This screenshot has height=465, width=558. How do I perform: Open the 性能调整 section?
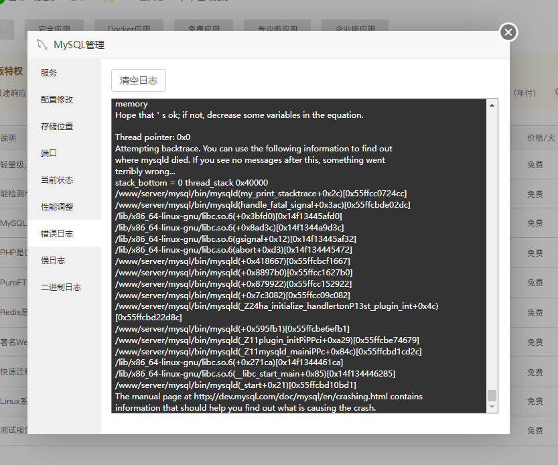pyautogui.click(x=64, y=206)
